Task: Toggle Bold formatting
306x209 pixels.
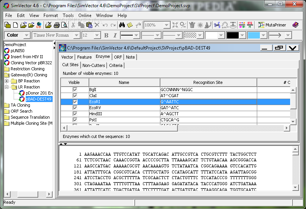Action: 106,35
